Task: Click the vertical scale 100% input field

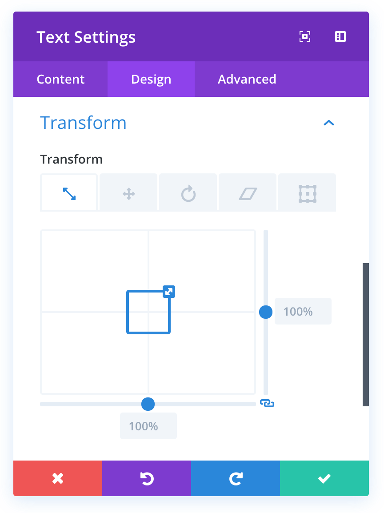Action: pos(303,311)
